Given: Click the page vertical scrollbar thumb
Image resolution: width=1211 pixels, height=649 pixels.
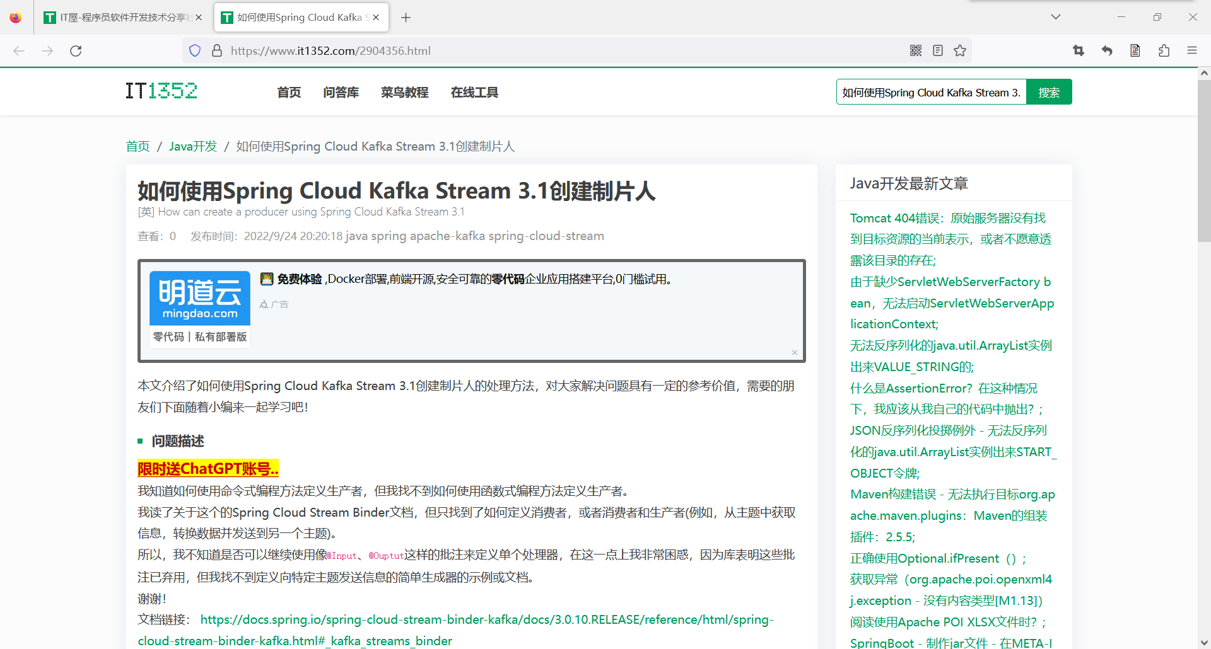Looking at the screenshot, I should click(x=1204, y=161).
